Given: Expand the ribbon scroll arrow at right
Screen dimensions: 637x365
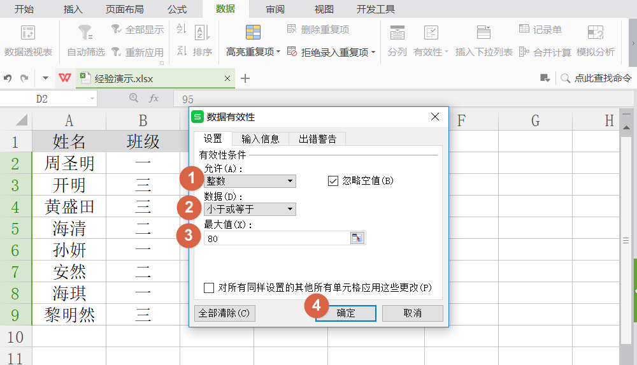Looking at the screenshot, I should click(633, 43).
